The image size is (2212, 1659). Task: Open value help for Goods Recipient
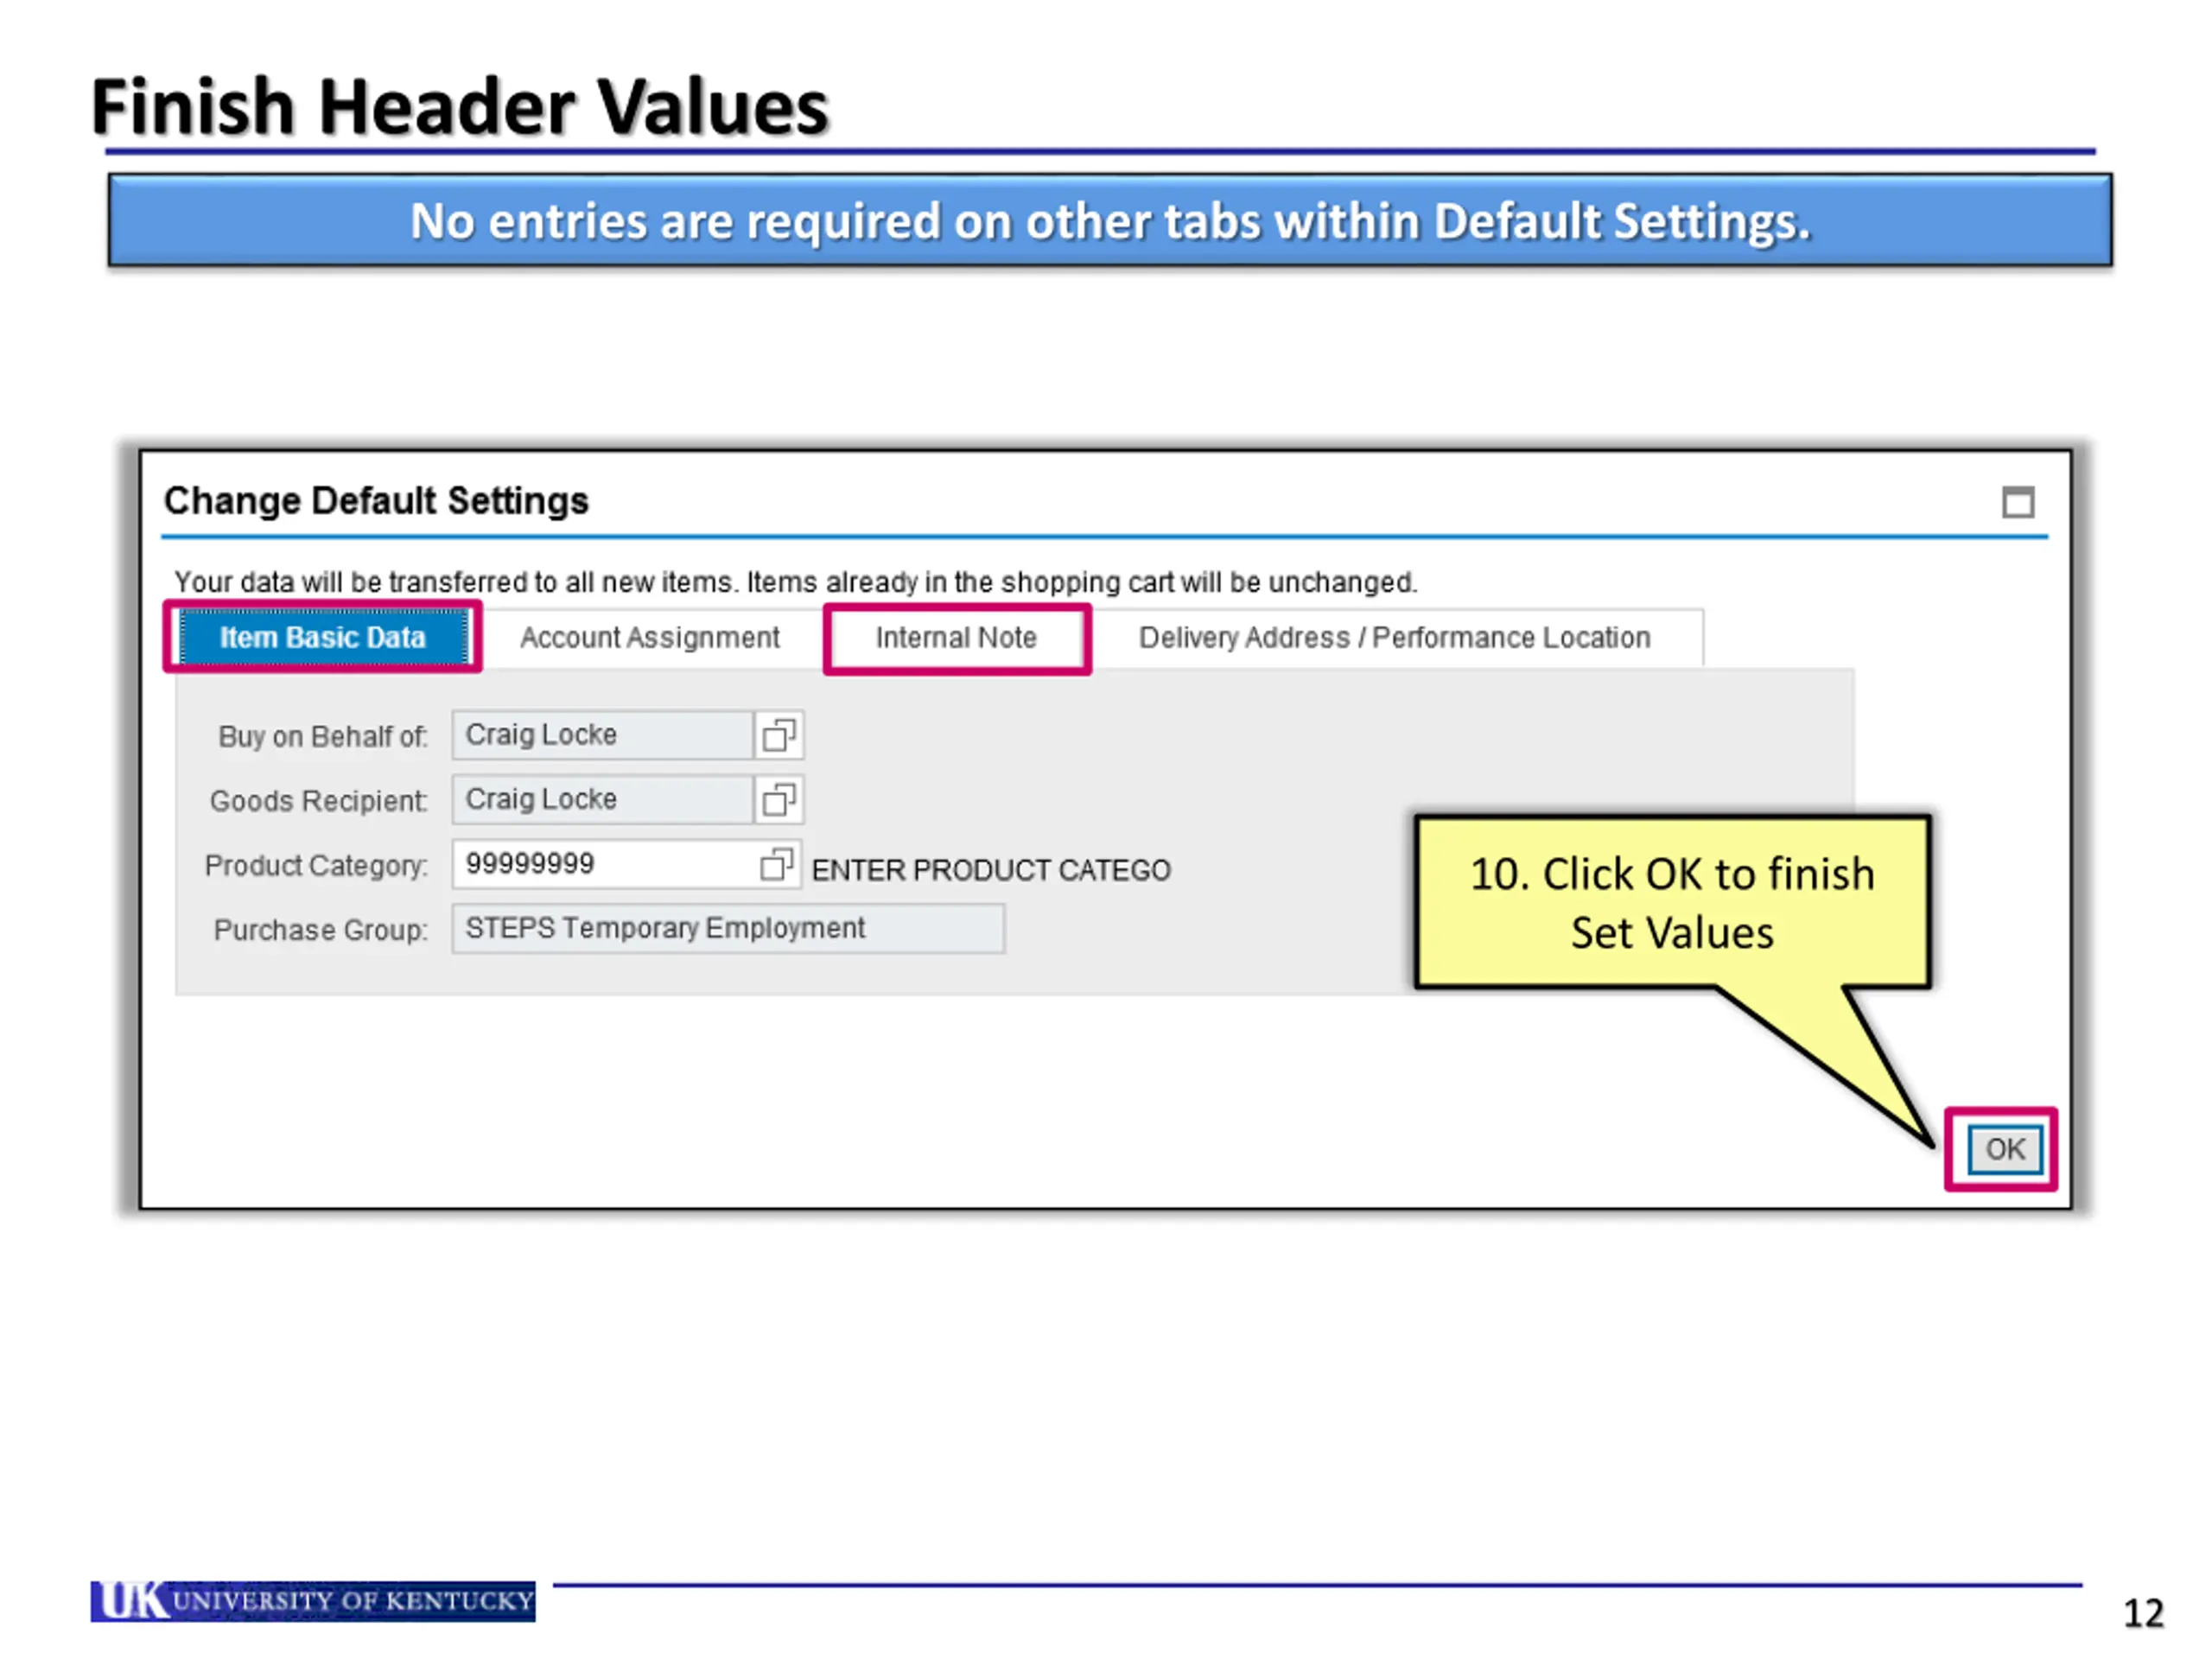(778, 800)
